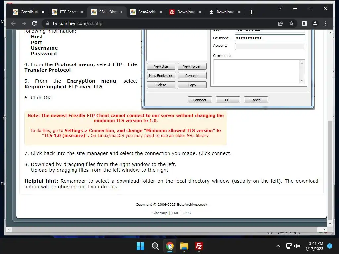Open FileZilla from the taskbar
This screenshot has height=254, width=339.
pos(199,246)
